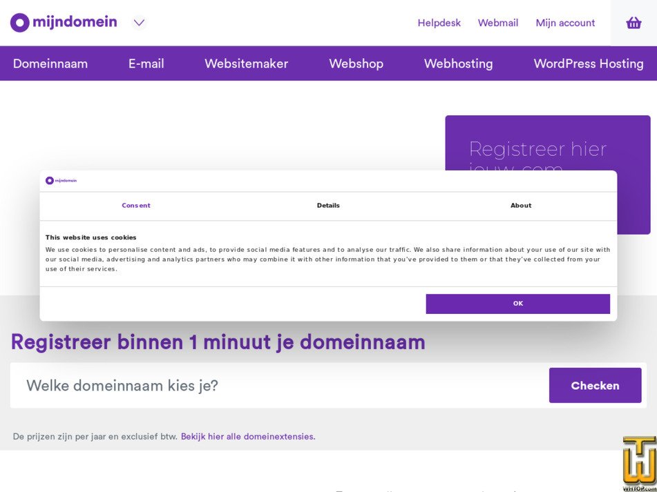657x492 pixels.
Task: Click 'De prijzen zijn per jaar' text
Action: tap(59, 436)
